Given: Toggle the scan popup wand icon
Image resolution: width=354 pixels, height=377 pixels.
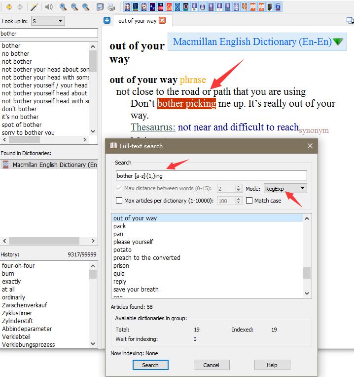Looking at the screenshot, I should tap(34, 7).
